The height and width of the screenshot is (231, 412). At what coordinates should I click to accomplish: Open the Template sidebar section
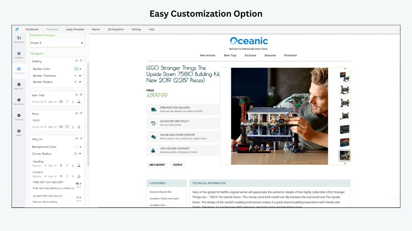(x=19, y=40)
